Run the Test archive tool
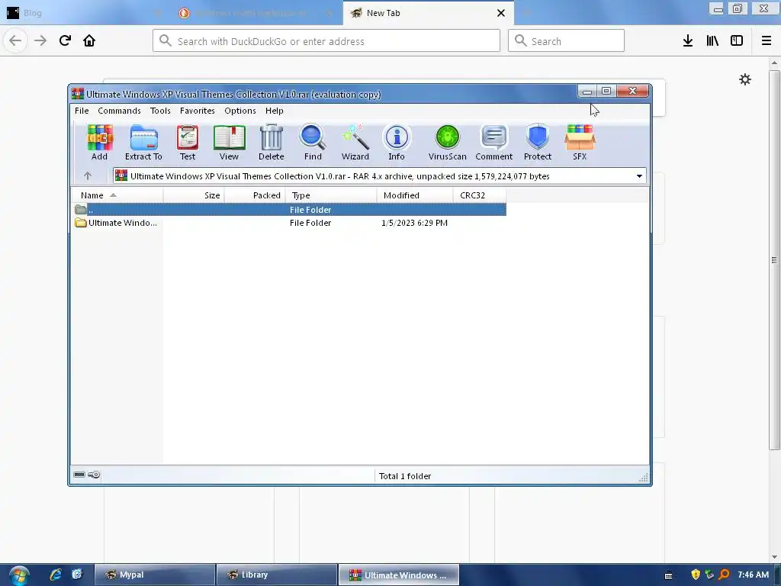 pyautogui.click(x=188, y=143)
